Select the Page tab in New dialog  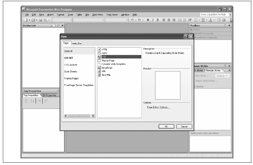(66, 43)
